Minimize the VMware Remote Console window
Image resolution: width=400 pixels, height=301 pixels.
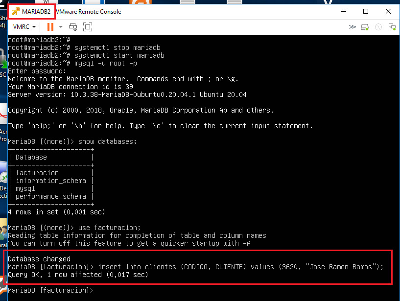(343, 11)
